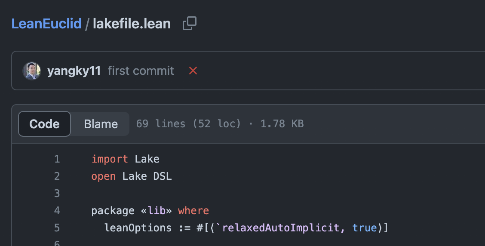
Task: Open yangky11's profile avatar image
Action: pos(31,71)
